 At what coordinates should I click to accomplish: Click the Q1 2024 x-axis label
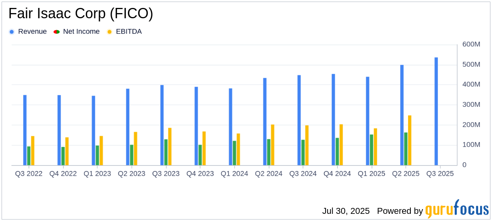[235, 174]
